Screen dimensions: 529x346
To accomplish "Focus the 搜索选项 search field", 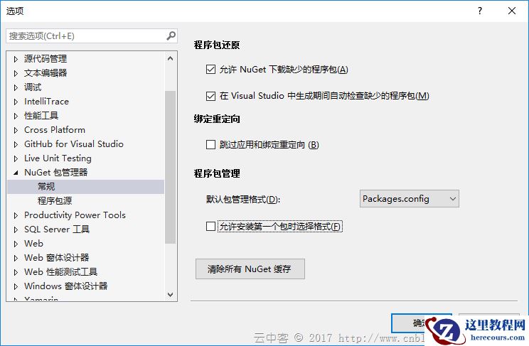I will (87, 36).
